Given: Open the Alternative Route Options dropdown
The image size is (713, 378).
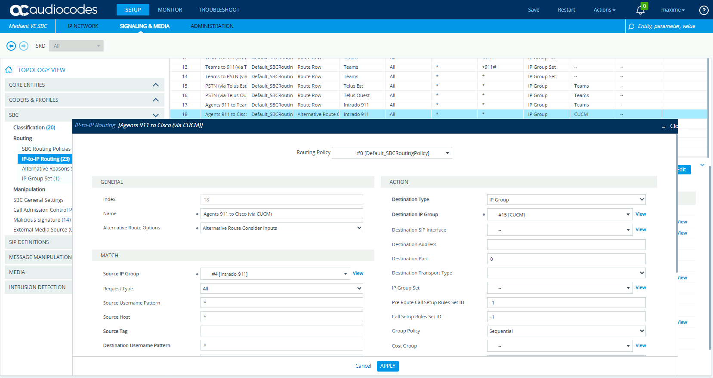Looking at the screenshot, I should click(x=281, y=228).
